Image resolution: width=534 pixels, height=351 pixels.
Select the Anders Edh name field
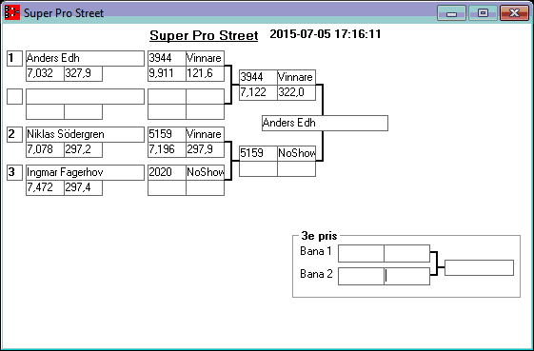tap(85, 59)
